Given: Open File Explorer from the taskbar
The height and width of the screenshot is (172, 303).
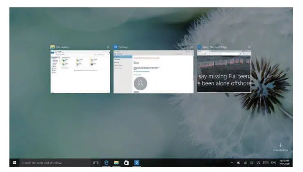Looking at the screenshot, I should point(116,163).
